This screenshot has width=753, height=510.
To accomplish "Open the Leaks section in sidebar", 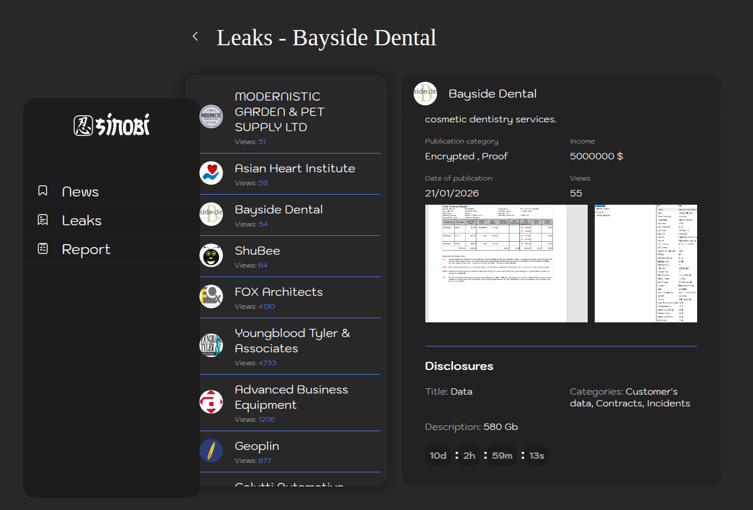I will click(82, 221).
